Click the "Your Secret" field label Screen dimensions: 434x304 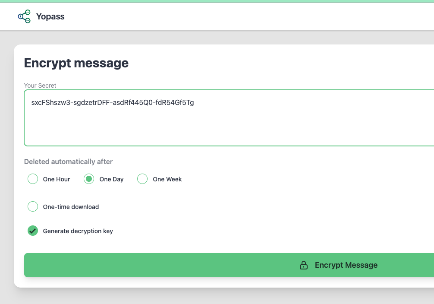point(40,85)
